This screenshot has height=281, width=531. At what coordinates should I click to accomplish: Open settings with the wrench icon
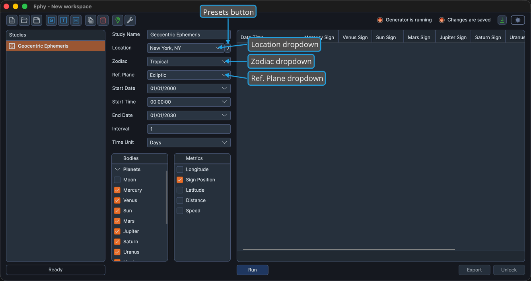130,20
